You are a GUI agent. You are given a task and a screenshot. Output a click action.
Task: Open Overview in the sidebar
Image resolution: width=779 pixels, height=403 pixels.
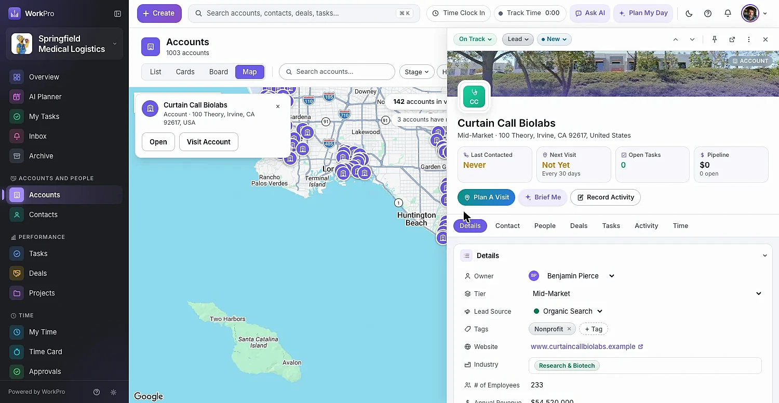[64, 77]
